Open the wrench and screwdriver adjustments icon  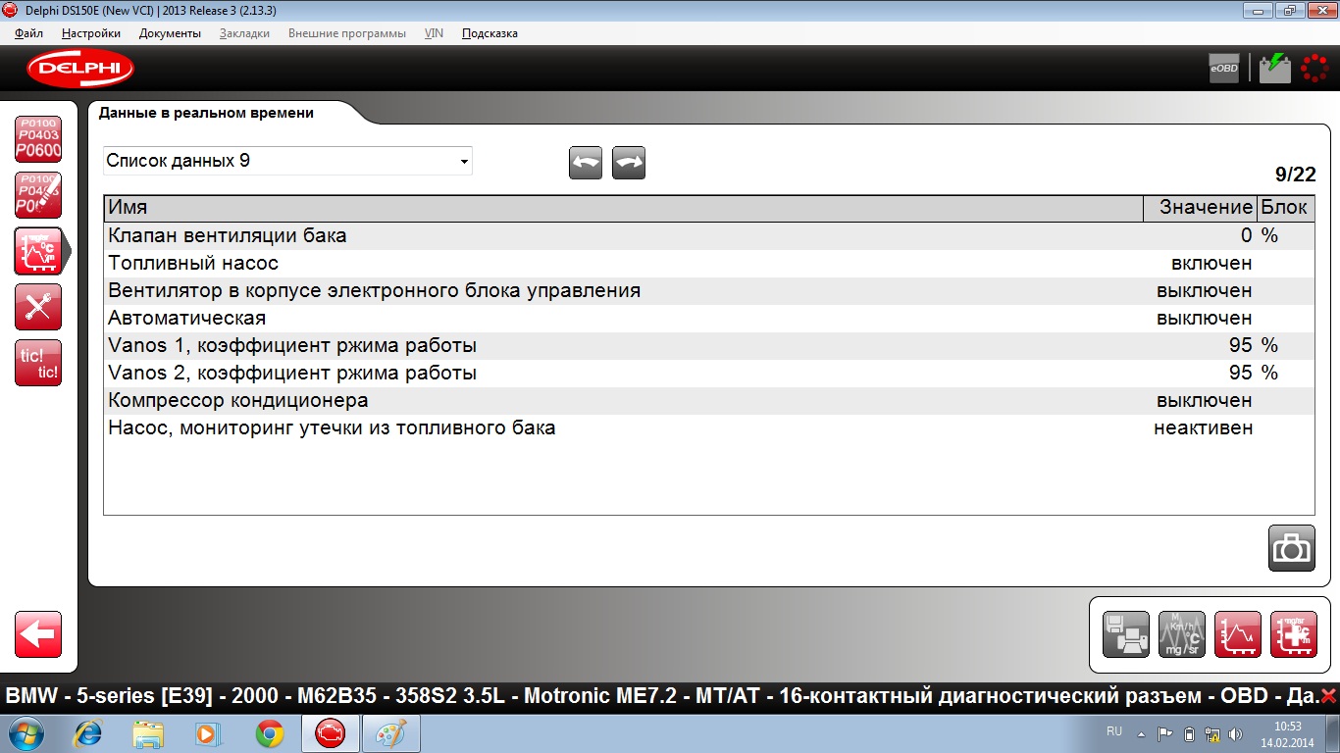38,307
